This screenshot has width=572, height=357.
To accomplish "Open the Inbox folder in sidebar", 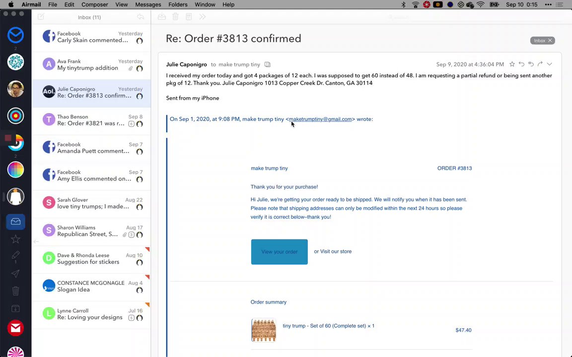I will (16, 222).
